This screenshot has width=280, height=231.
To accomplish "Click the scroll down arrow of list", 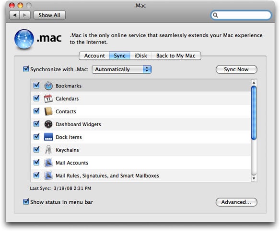I will click(254, 178).
